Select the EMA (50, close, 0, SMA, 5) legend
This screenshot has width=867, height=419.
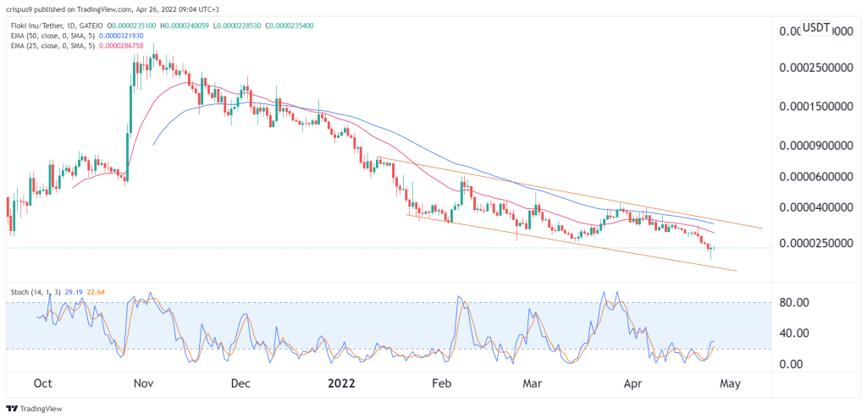tap(52, 35)
